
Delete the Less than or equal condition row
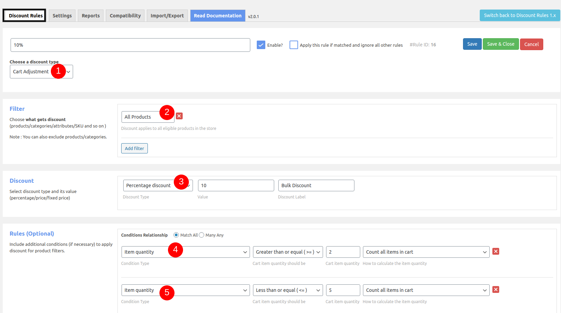coord(496,289)
